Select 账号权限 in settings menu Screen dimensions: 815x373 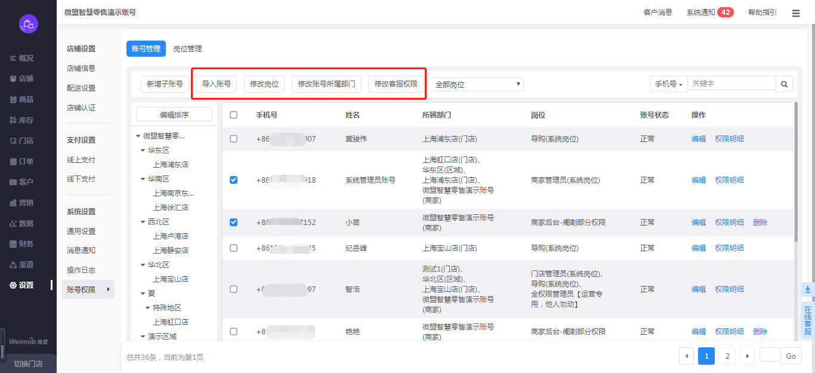(88, 289)
